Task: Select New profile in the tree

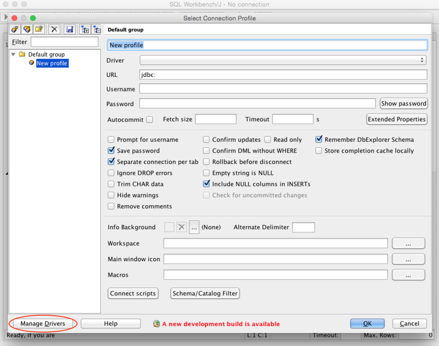Action: click(52, 63)
